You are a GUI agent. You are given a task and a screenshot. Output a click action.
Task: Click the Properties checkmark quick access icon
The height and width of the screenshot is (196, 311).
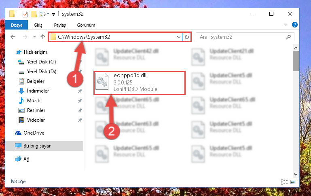[25, 14]
